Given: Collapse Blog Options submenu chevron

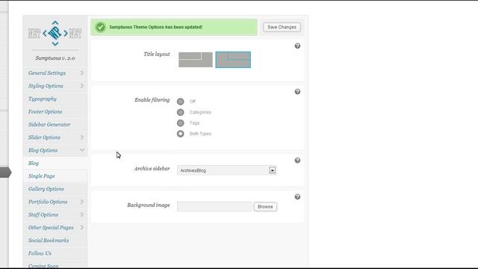Looking at the screenshot, I should 82,150.
